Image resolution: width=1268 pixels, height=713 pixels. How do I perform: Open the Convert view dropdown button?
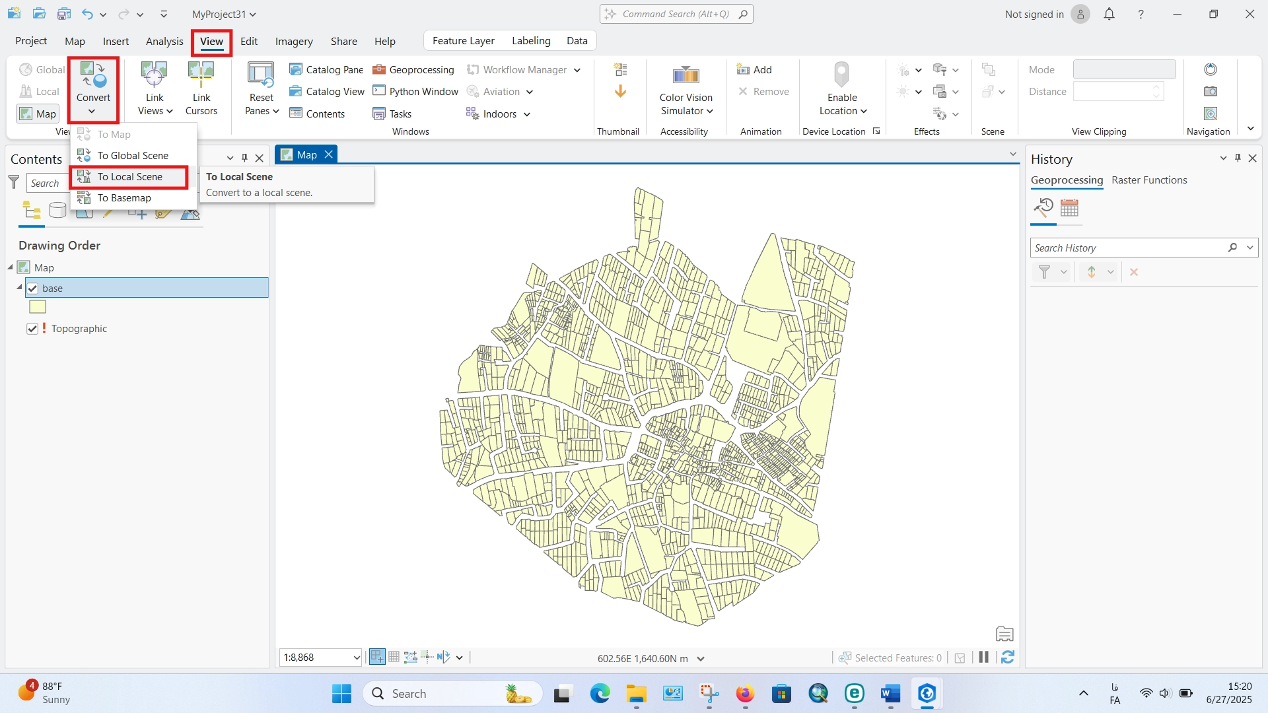pos(93,90)
